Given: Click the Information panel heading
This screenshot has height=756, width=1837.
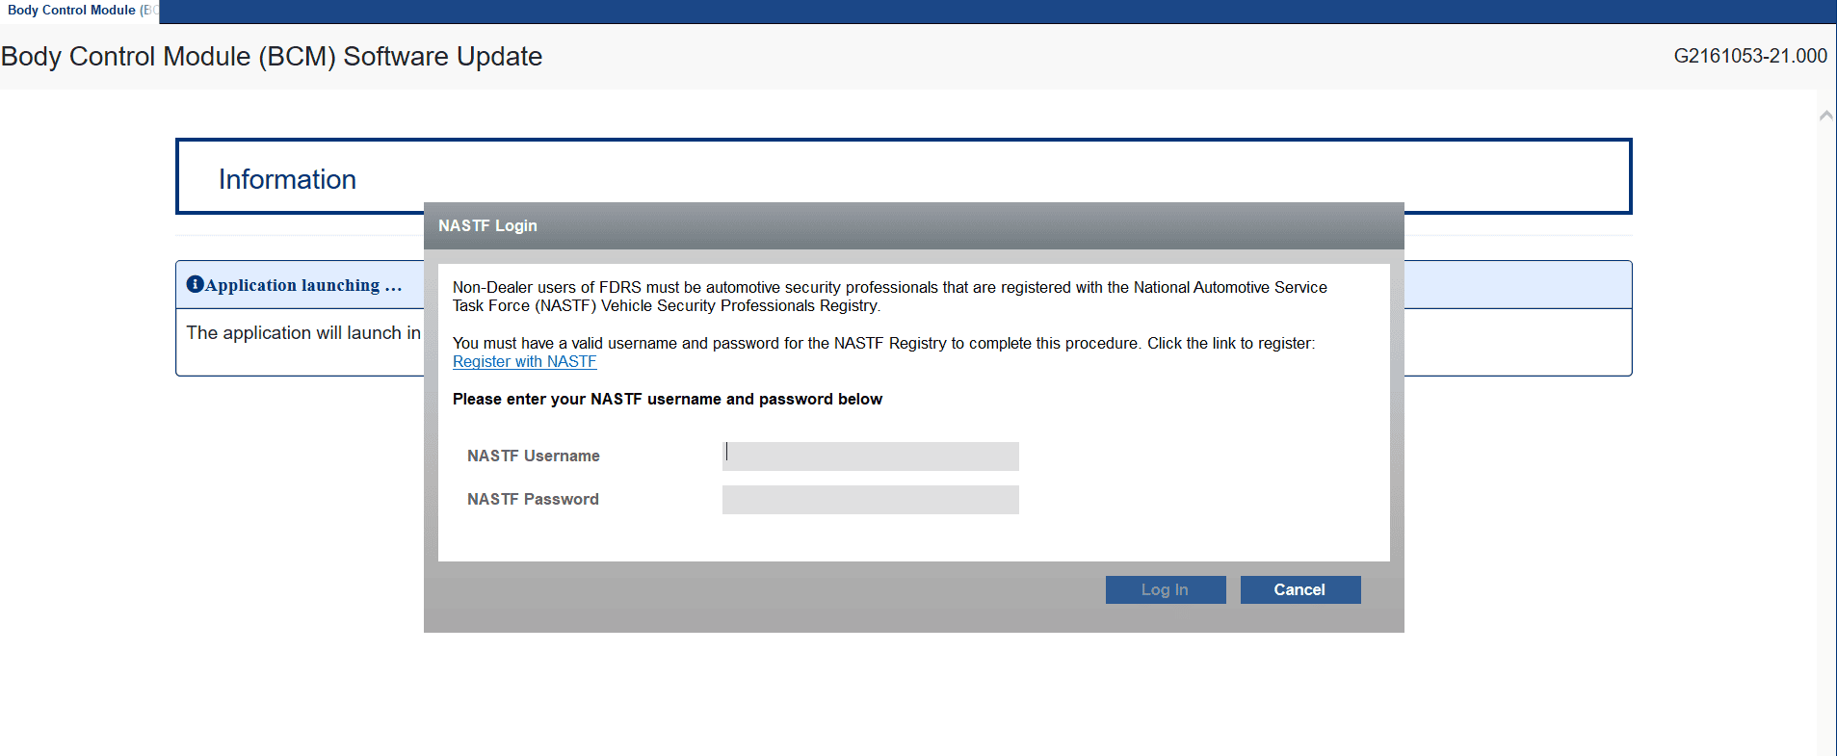Looking at the screenshot, I should click(x=287, y=180).
